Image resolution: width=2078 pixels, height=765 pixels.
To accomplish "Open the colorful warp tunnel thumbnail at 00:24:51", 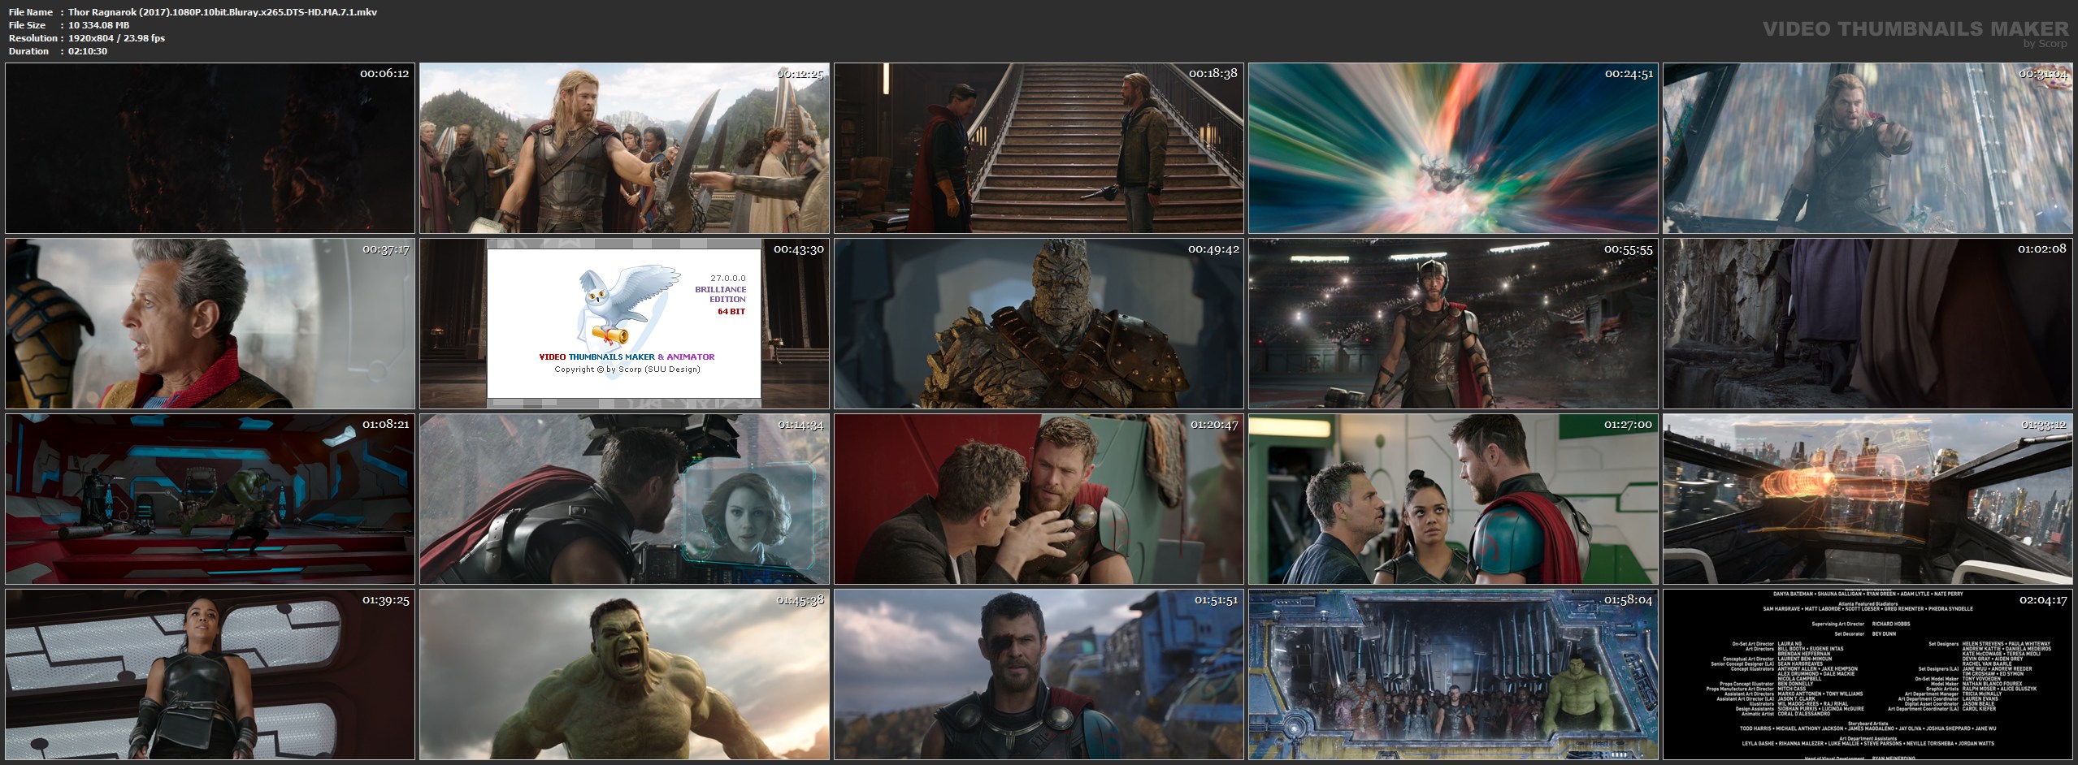I will click(1453, 149).
